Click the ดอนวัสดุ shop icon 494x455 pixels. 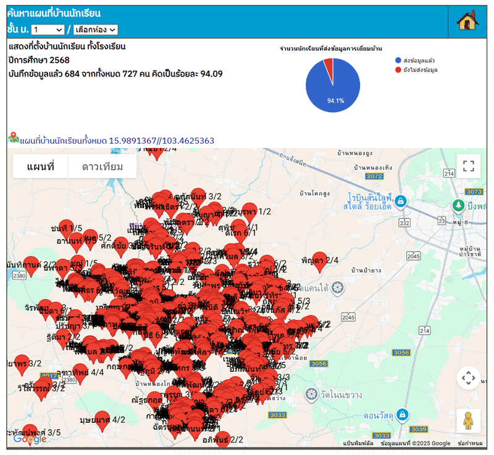(403, 415)
